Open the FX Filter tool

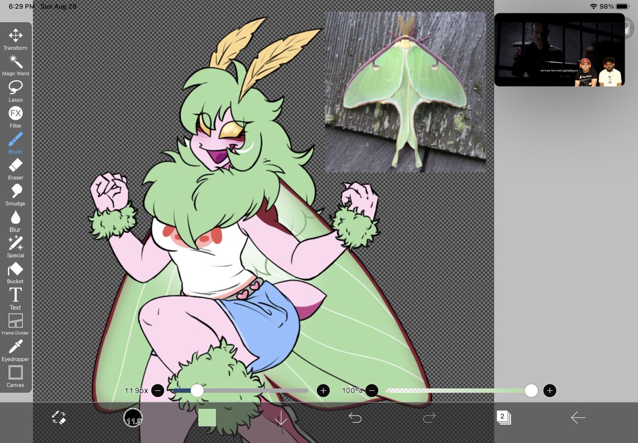15,117
